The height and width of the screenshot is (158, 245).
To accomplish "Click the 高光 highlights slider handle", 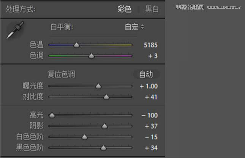I will (x=52, y=115).
